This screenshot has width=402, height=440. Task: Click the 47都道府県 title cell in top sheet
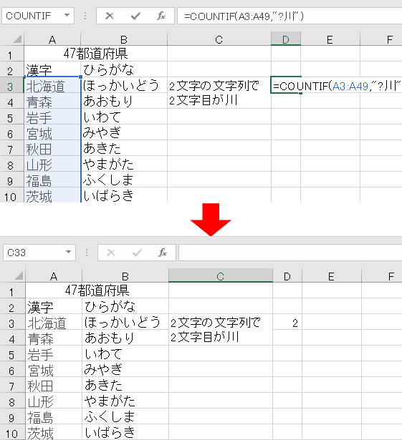(x=95, y=54)
